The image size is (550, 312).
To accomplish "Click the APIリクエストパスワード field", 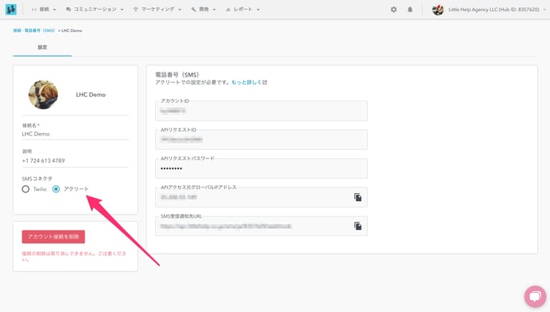I will 261,168.
